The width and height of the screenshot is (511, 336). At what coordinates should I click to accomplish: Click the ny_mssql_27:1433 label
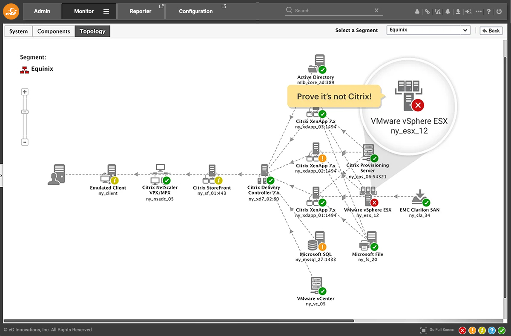point(316,260)
